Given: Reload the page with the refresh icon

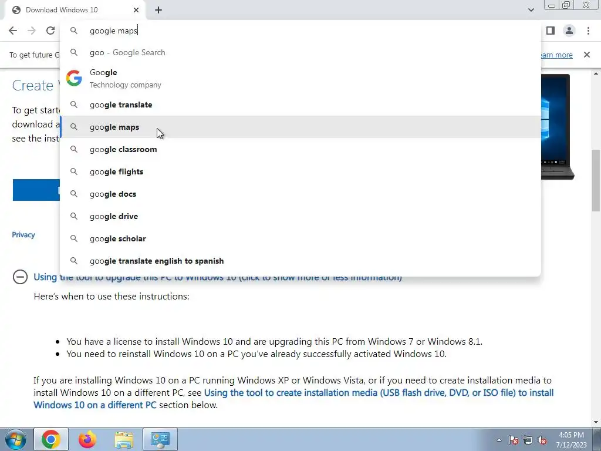Looking at the screenshot, I should 50,31.
